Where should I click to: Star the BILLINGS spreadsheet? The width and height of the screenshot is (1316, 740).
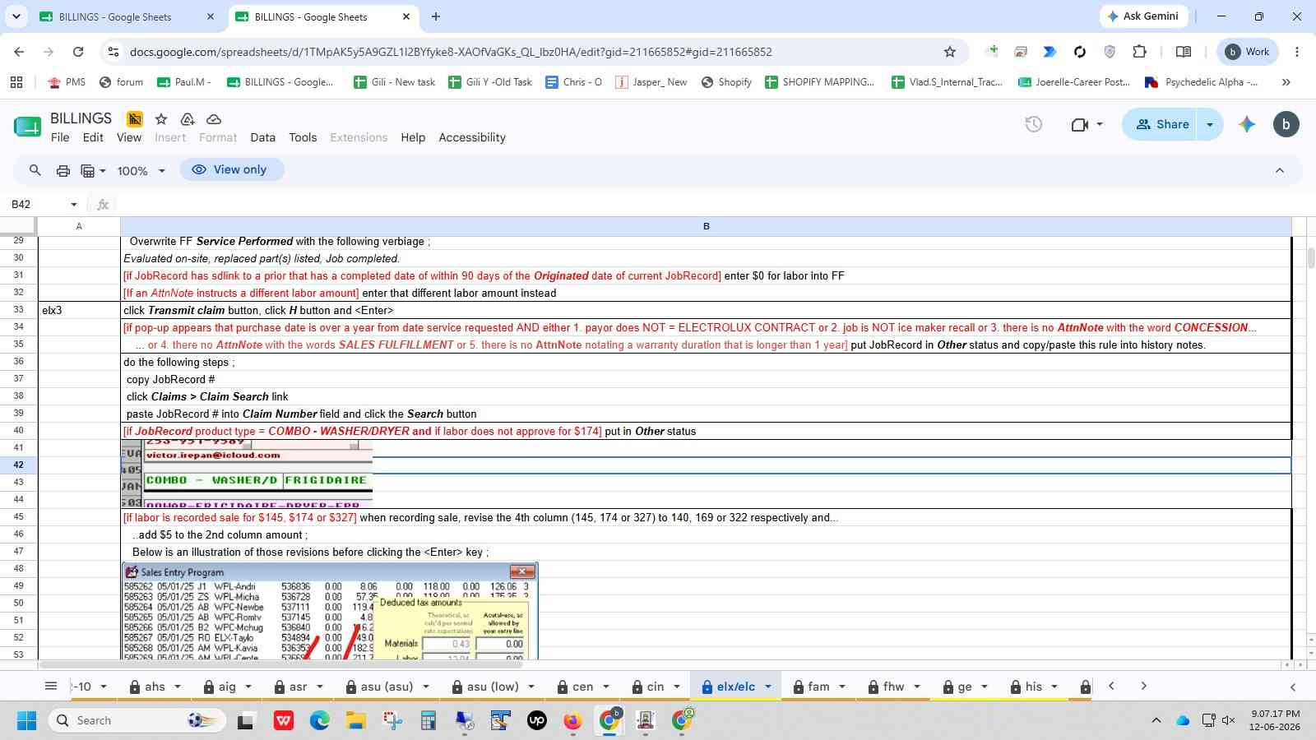(x=161, y=119)
